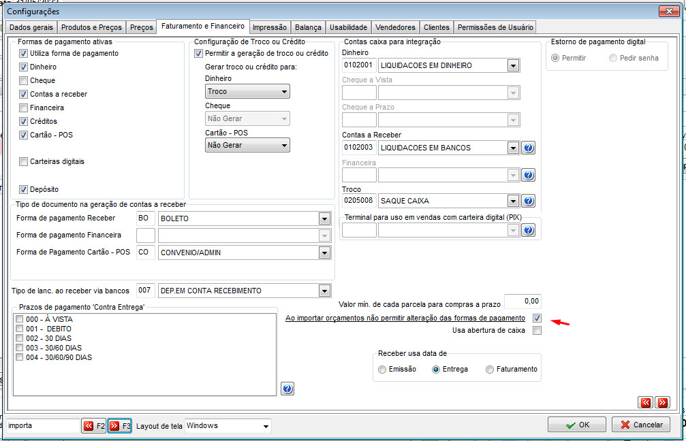The image size is (686, 441).
Task: Open the Impressão tab
Action: click(270, 27)
